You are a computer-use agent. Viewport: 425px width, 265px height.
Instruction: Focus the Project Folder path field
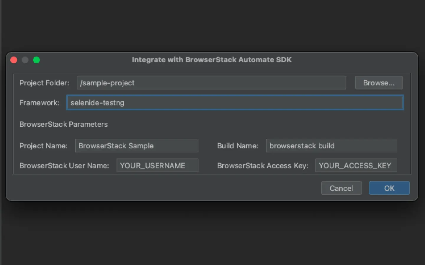pos(211,83)
